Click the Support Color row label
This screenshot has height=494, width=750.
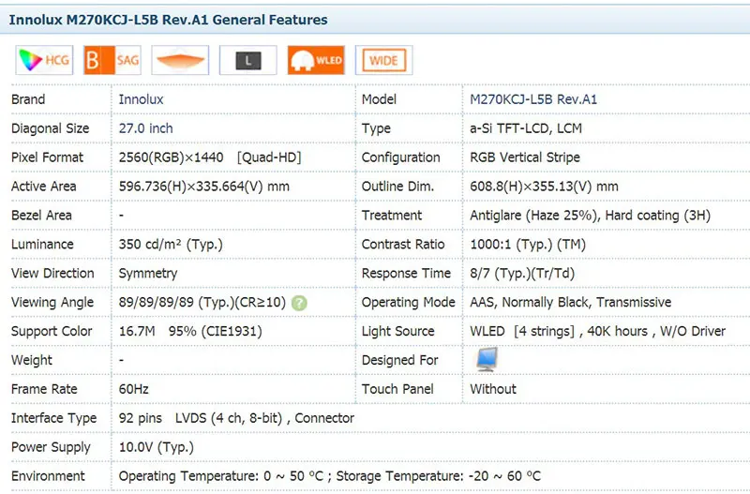coord(52,332)
